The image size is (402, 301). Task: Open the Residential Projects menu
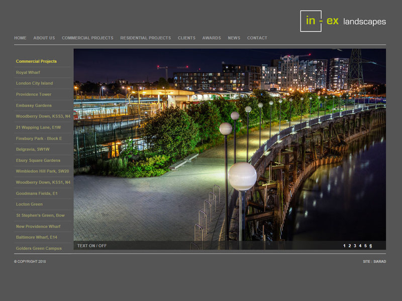pos(145,38)
